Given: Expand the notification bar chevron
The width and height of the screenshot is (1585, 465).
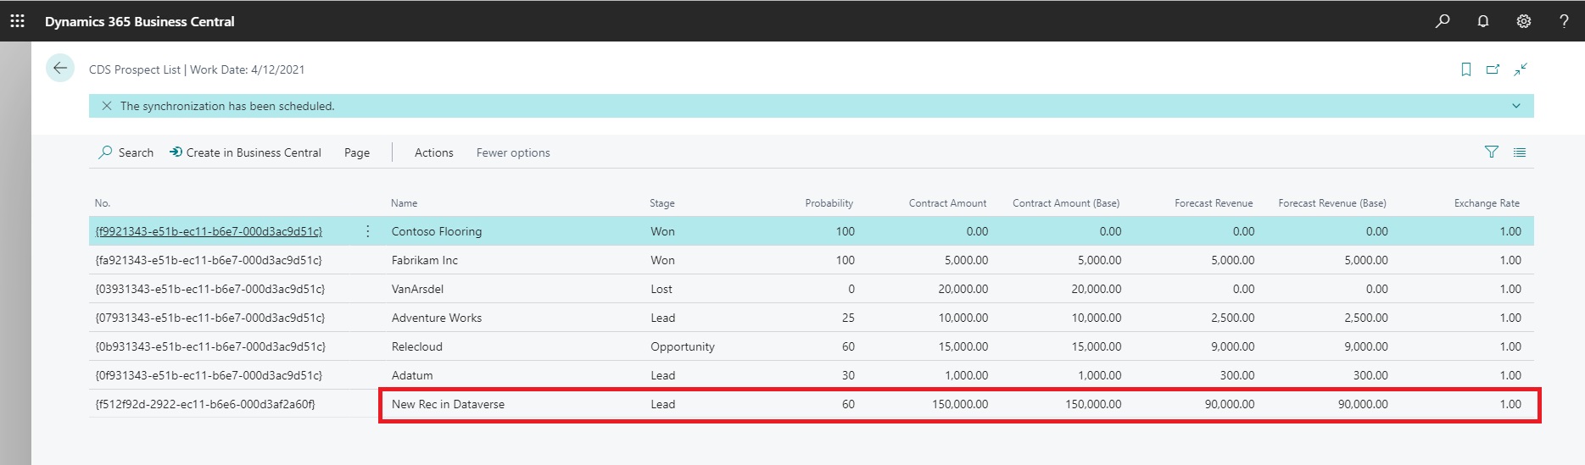Looking at the screenshot, I should click(1515, 106).
